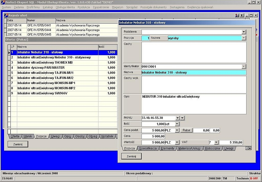Viewport: 262px width, 182px height.
Task: Open the Produkcja menu
Action: click(84, 7)
